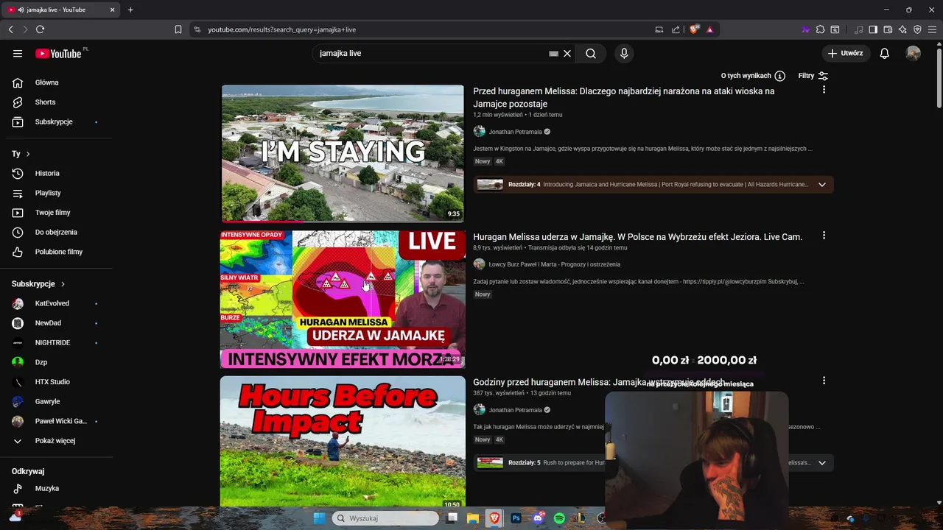This screenshot has width=943, height=530.
Task: Open the Utwórz create menu
Action: pos(846,53)
